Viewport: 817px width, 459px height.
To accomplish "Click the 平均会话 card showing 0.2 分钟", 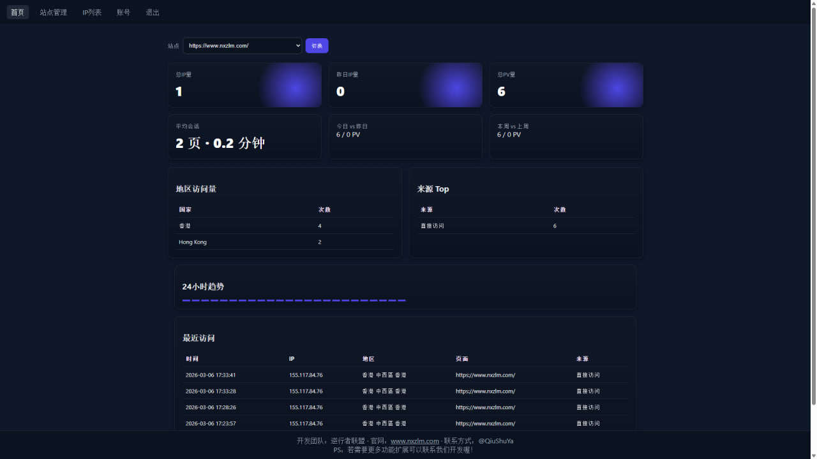I will [244, 136].
